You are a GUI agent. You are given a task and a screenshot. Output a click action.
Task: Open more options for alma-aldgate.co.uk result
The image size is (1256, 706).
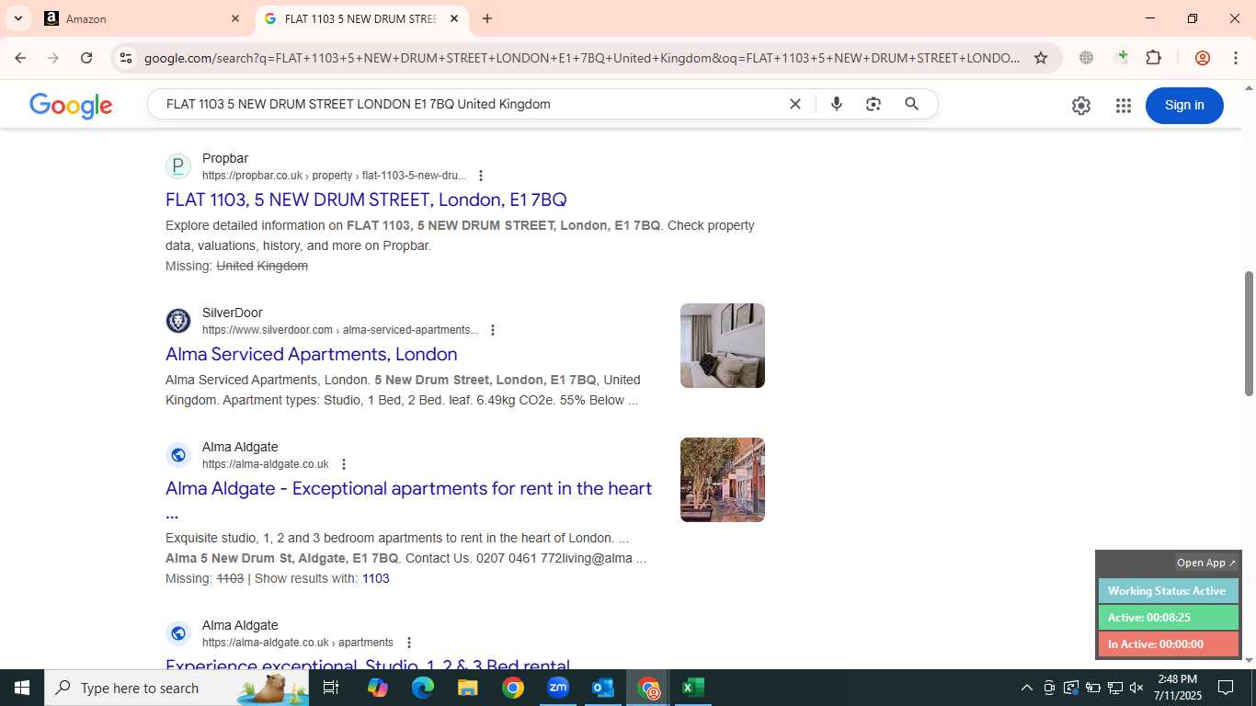(344, 464)
